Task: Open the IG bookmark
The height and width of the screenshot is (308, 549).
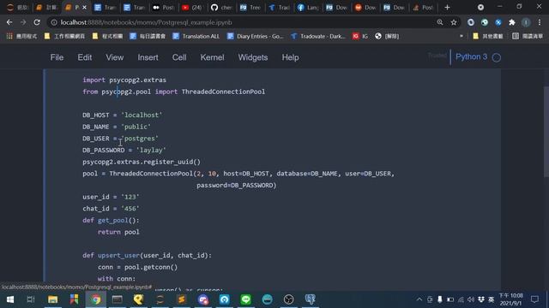Action: (x=360, y=36)
